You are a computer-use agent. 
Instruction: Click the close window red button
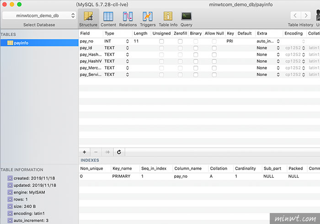tap(5, 4)
